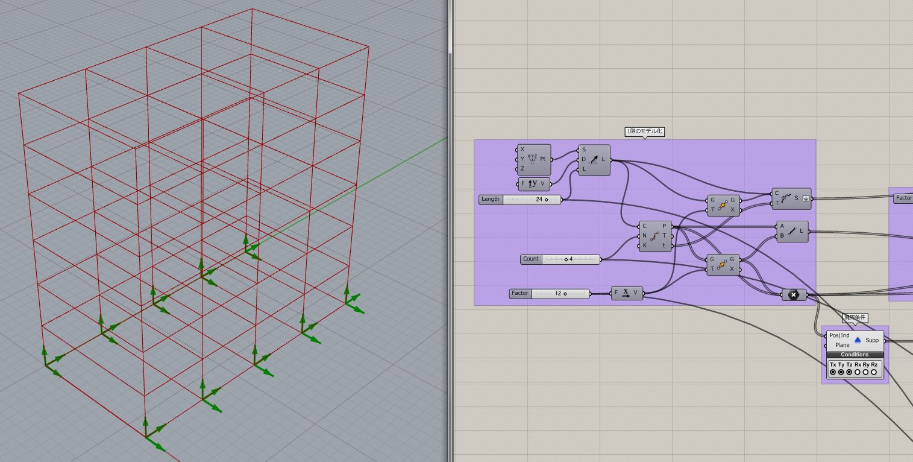This screenshot has height=462, width=913.
Task: Click the S input of Line SDL
Action: coord(583,150)
